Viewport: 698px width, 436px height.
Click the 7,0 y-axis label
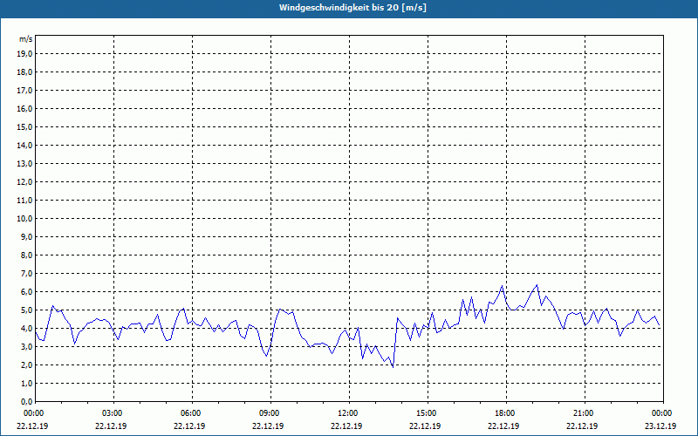click(x=27, y=273)
